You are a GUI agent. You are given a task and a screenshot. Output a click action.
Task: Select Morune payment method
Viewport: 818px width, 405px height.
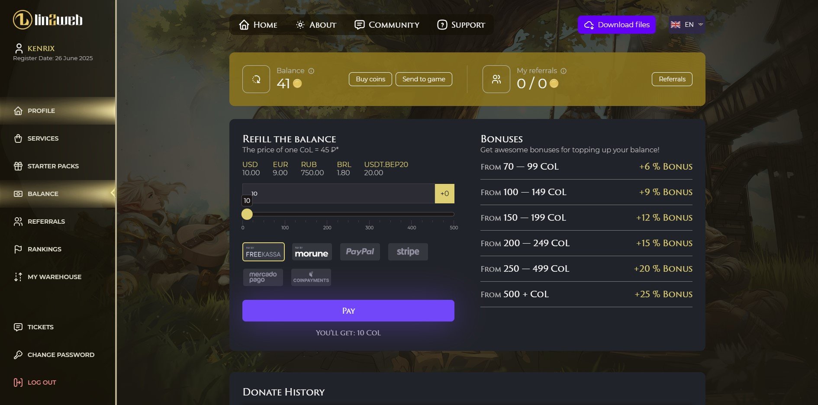pyautogui.click(x=312, y=252)
